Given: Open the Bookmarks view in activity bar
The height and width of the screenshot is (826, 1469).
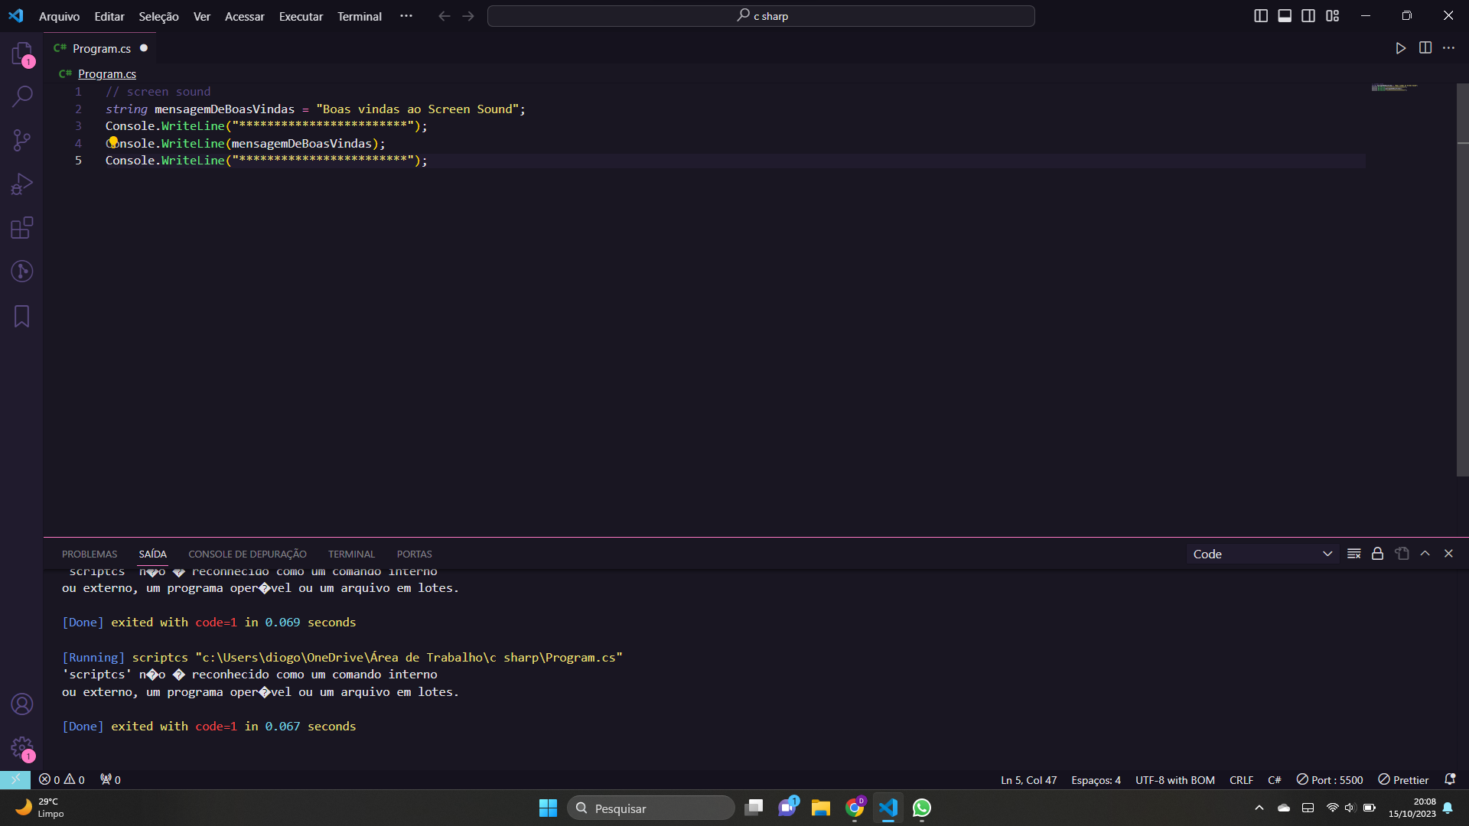Looking at the screenshot, I should [x=22, y=316].
